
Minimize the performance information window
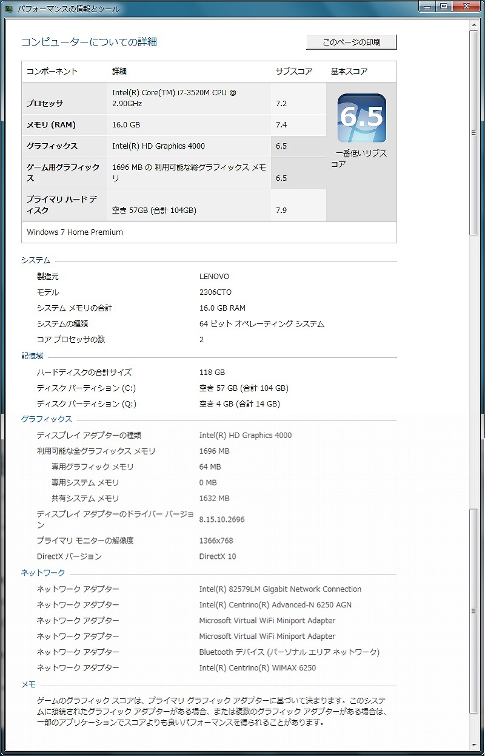[426, 7]
